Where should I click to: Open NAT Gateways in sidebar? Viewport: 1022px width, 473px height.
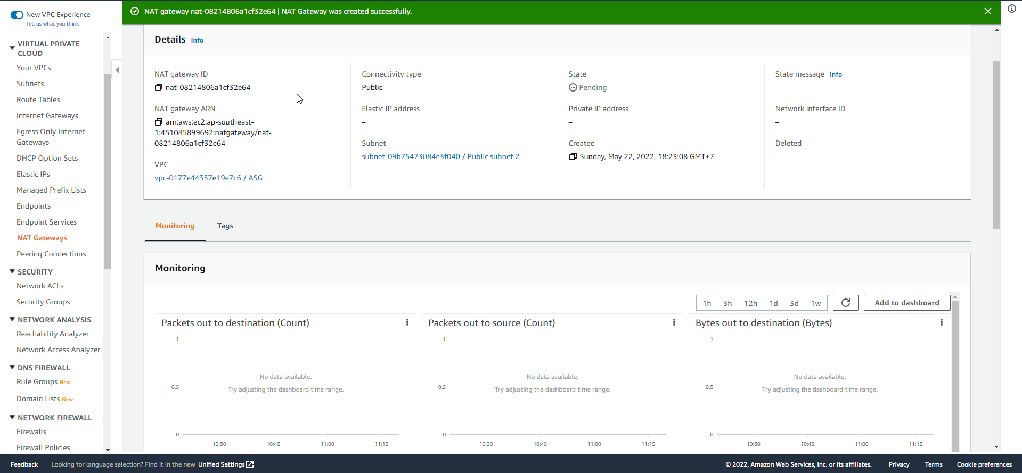[x=42, y=238]
